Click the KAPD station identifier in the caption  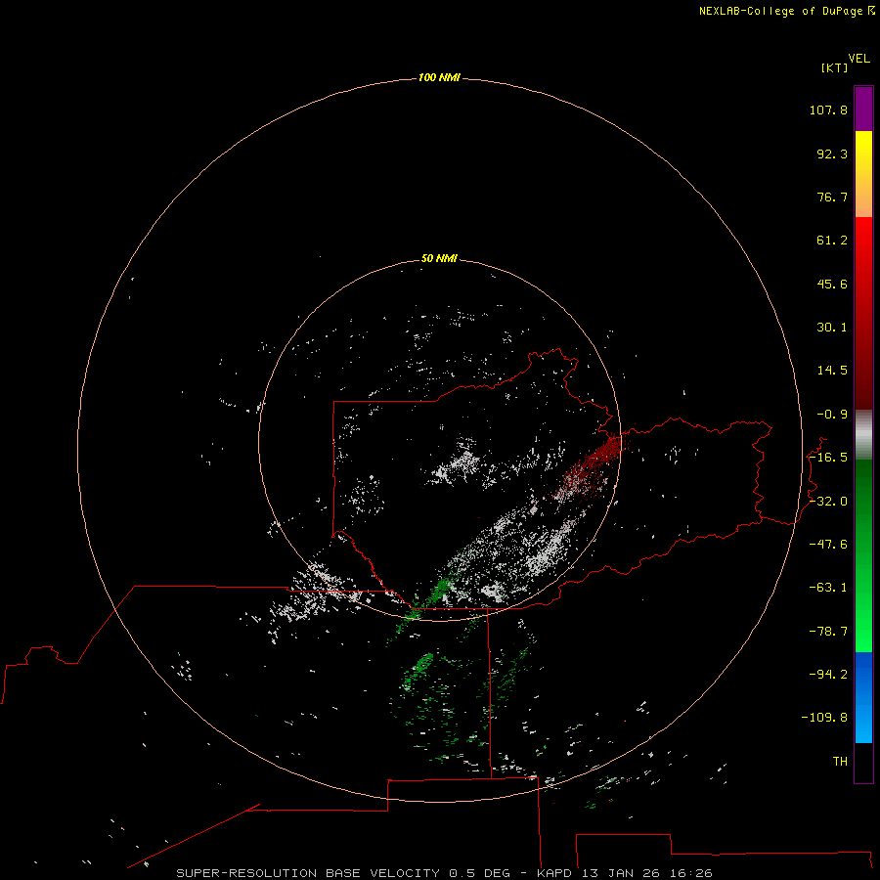[x=554, y=873]
